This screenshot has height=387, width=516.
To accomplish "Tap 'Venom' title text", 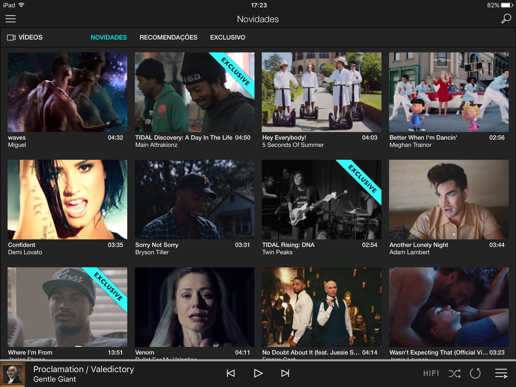I will point(145,352).
